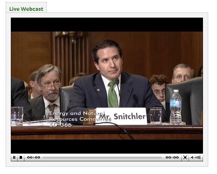The width and height of the screenshot is (217, 174).
Task: Set volume to maximum on volume bars
Action: coord(200,158)
